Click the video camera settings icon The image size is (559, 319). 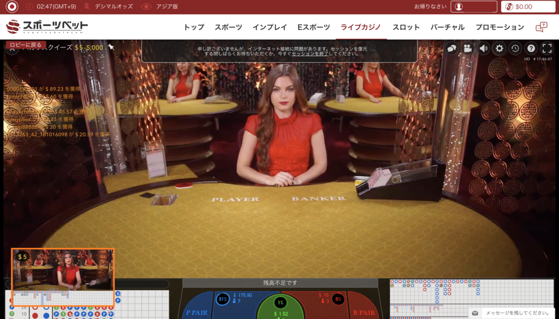(x=467, y=48)
